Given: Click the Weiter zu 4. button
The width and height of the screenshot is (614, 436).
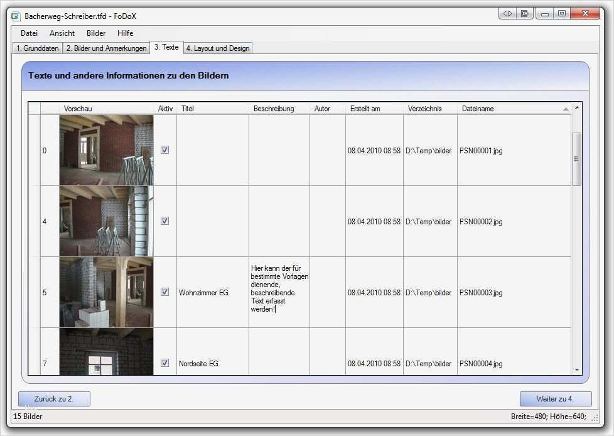Looking at the screenshot, I should (x=555, y=399).
